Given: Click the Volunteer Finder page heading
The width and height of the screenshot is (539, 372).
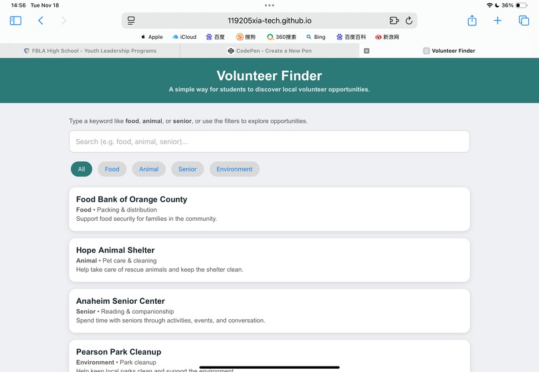Looking at the screenshot, I should point(269,76).
